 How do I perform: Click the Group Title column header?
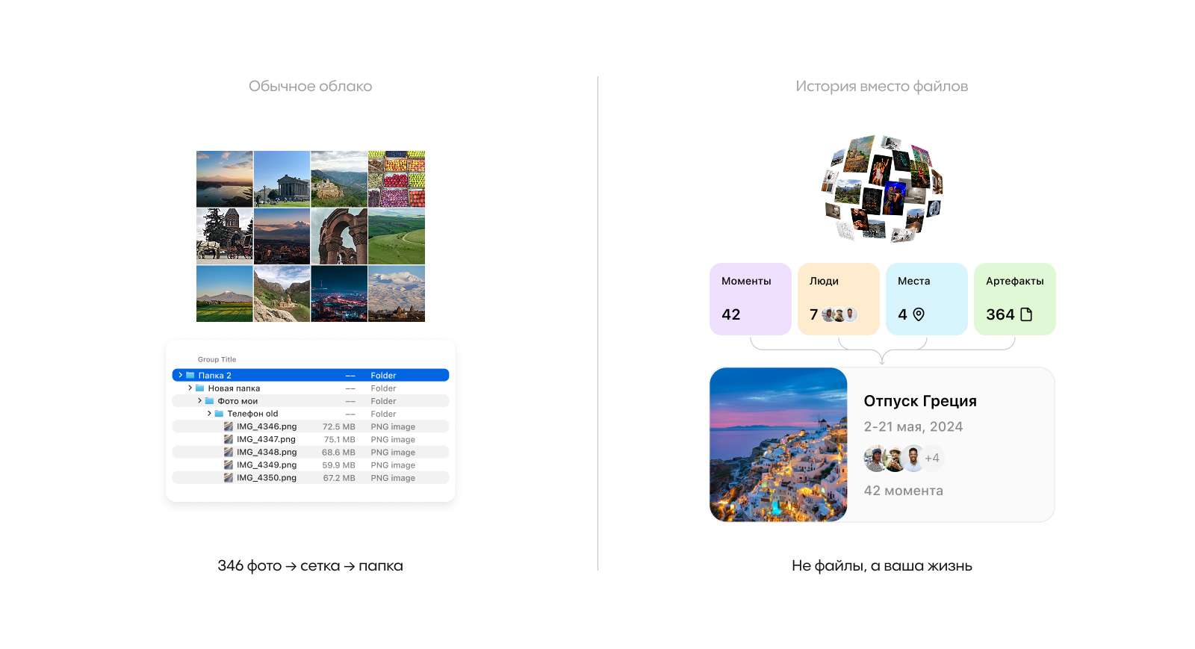click(x=217, y=359)
